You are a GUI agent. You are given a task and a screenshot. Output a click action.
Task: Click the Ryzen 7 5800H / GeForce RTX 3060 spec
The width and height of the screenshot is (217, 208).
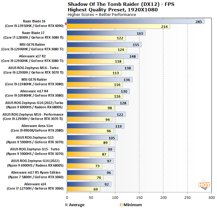click(36, 177)
